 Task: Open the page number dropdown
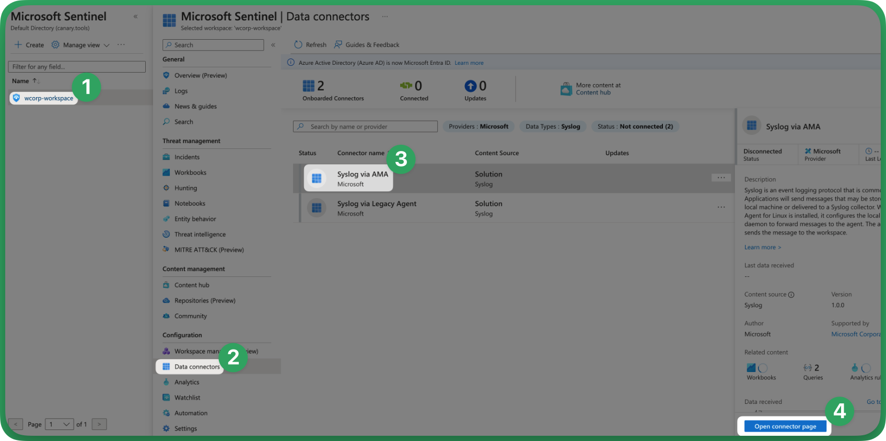(x=59, y=424)
